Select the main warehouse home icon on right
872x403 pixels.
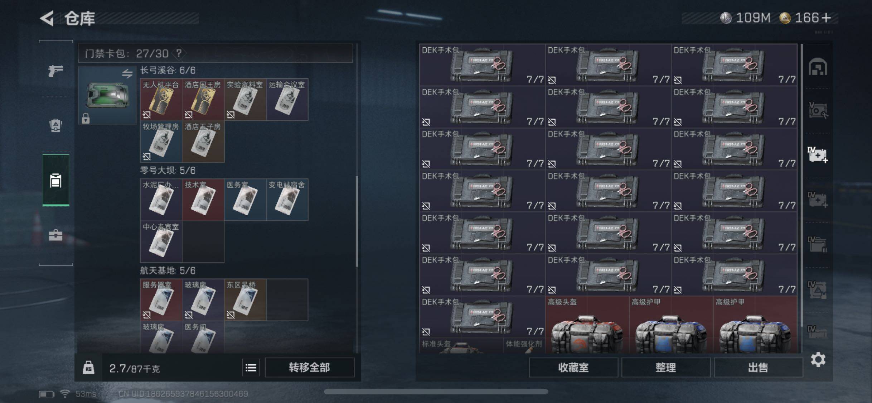pos(818,67)
